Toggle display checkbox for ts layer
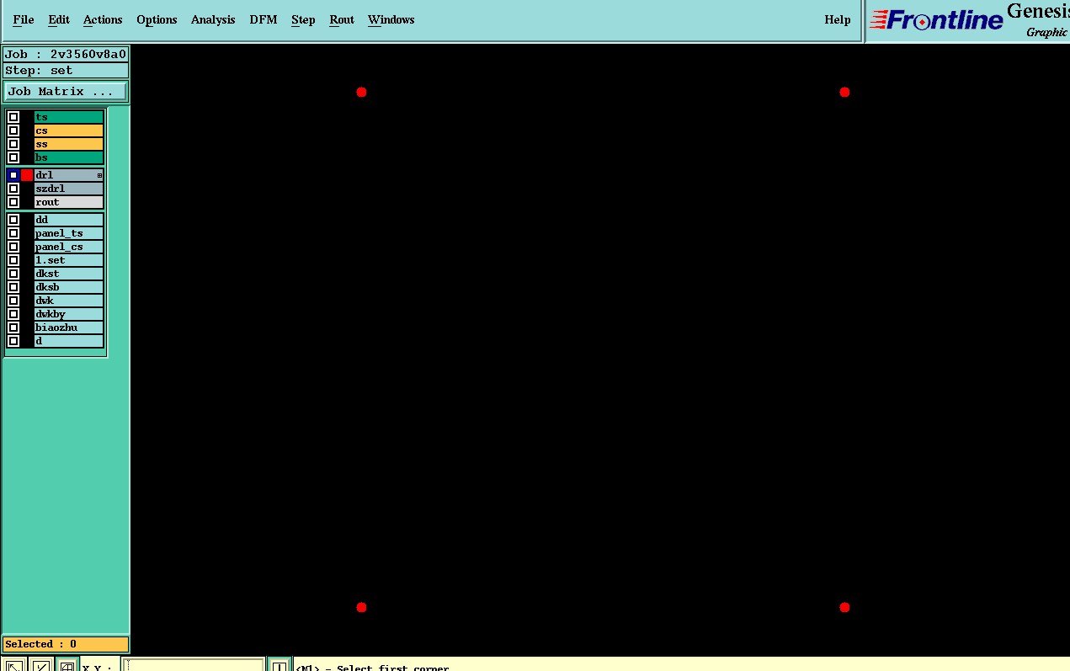This screenshot has width=1070, height=671. [13, 117]
